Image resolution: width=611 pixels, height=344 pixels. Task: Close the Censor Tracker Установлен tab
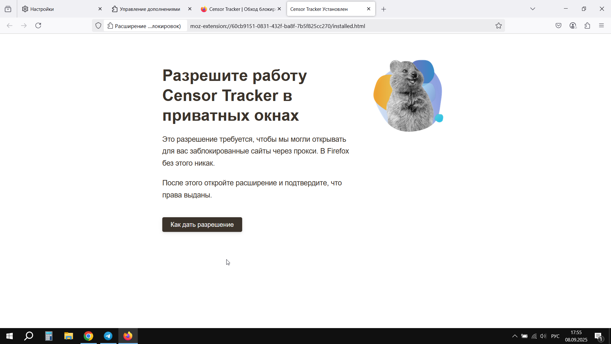[x=369, y=9]
